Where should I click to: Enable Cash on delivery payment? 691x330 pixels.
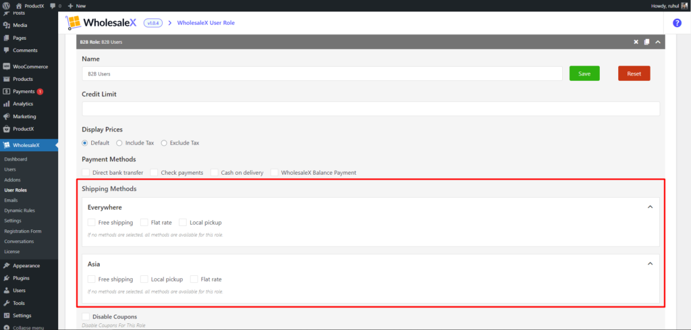pos(214,172)
